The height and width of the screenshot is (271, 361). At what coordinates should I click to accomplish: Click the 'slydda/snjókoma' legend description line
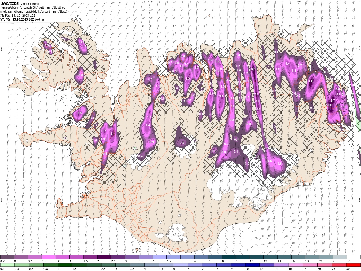[x=34, y=12]
